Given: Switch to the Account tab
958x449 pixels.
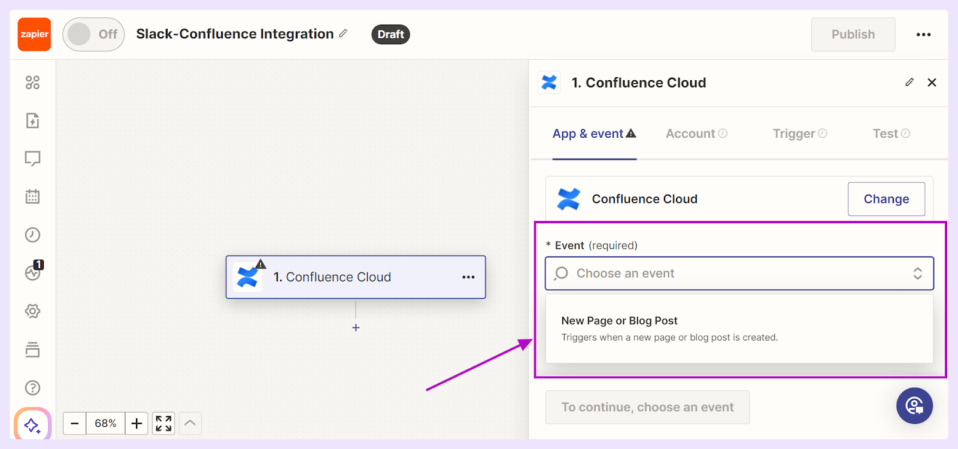Looking at the screenshot, I should (x=696, y=134).
